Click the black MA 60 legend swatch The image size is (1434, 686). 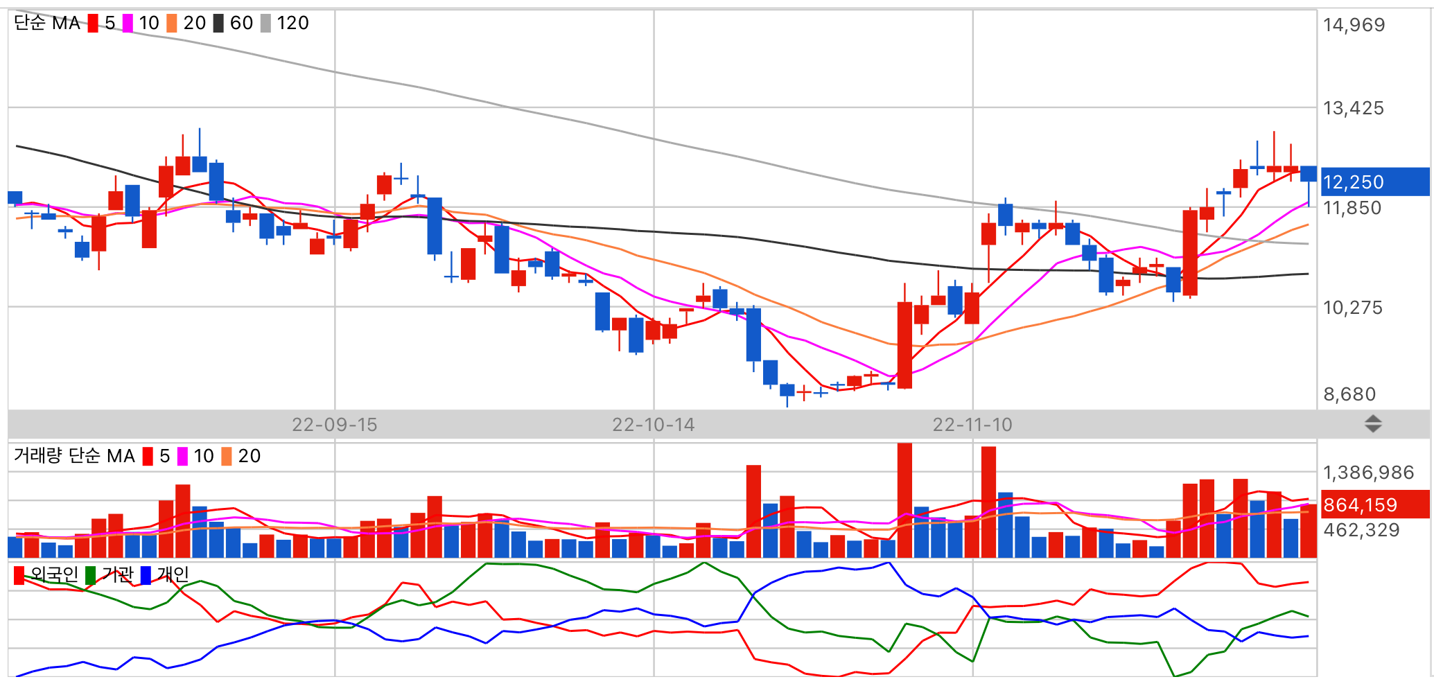(218, 24)
